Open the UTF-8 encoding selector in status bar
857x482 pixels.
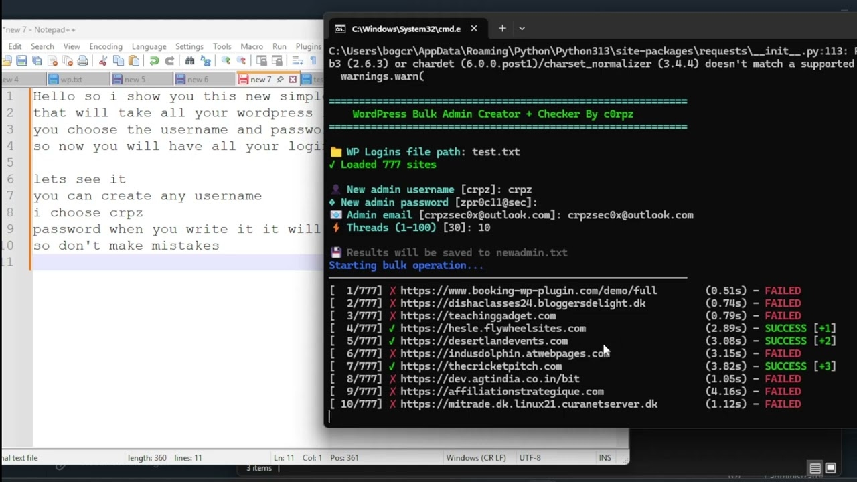tap(530, 458)
